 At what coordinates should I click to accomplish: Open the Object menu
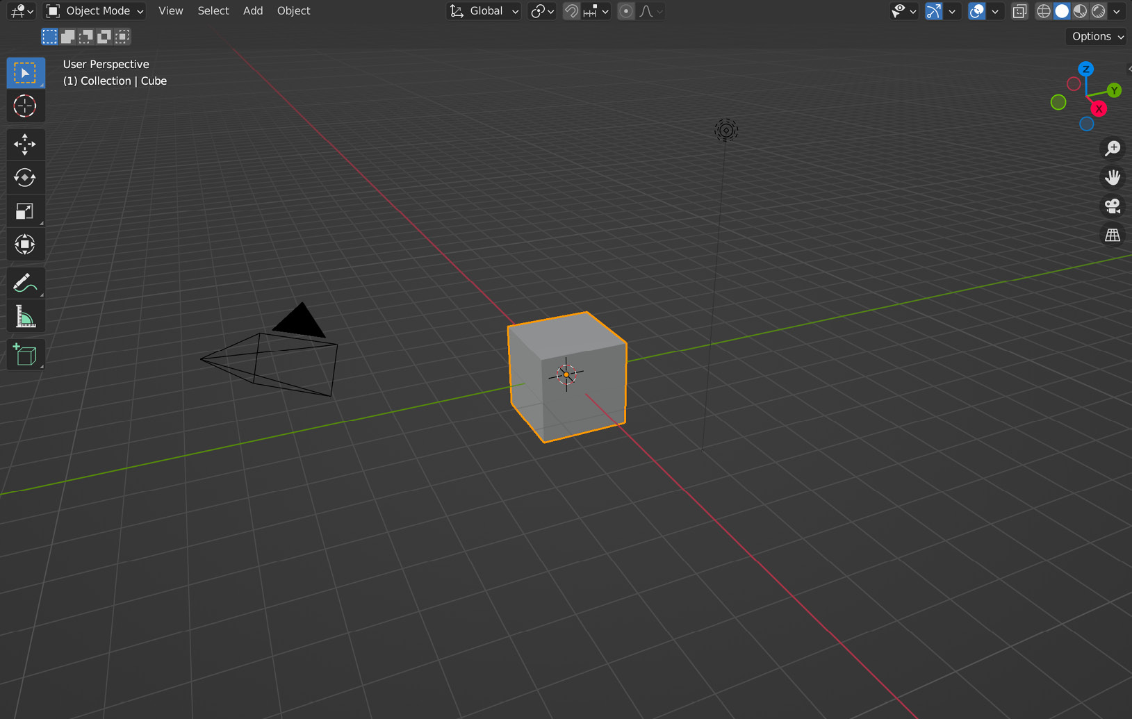(293, 10)
